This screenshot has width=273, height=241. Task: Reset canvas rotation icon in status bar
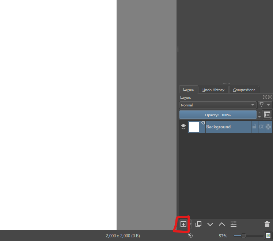point(190,236)
